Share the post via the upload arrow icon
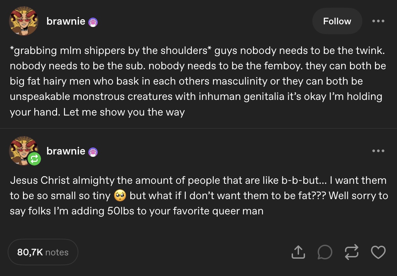Screen dimensions: 397x276 [x=298, y=252]
